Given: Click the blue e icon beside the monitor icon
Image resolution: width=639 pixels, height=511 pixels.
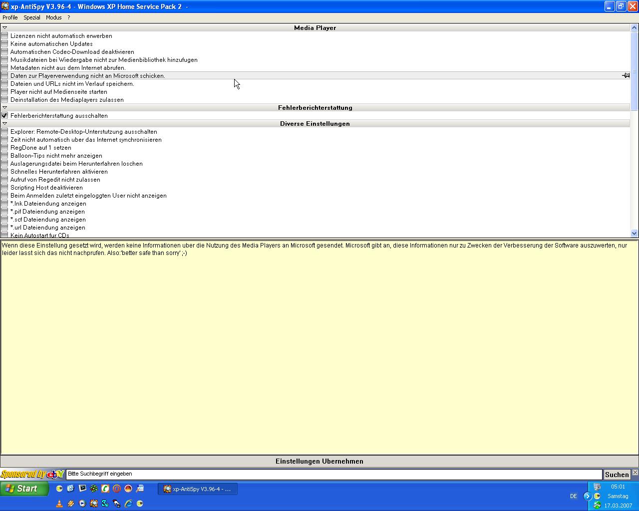Looking at the screenshot, I should tap(71, 489).
